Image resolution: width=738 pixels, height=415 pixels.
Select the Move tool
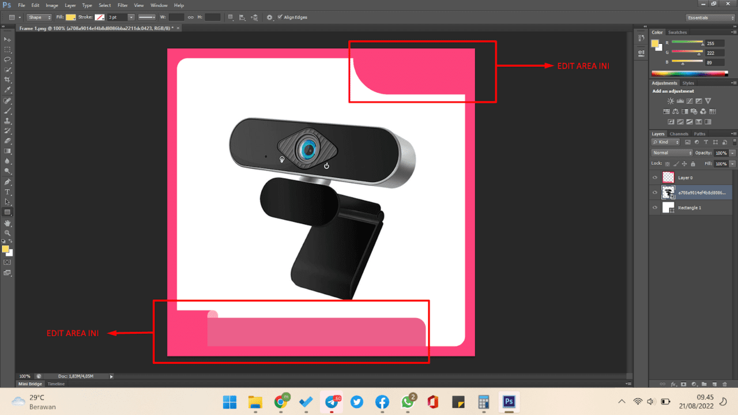click(x=7, y=39)
